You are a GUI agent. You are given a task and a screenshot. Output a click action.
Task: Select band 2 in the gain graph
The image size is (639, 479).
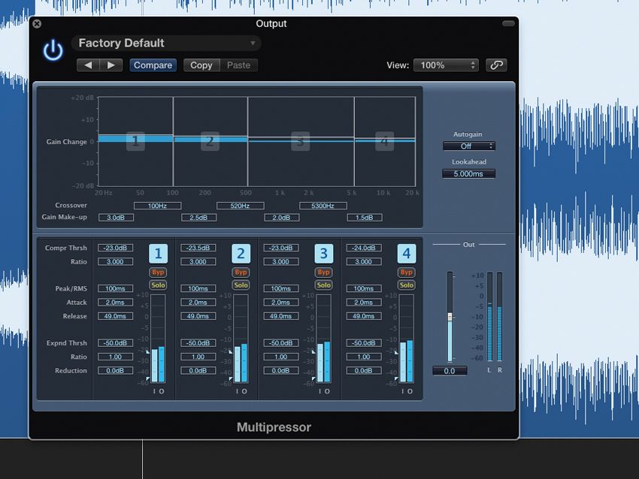210,141
